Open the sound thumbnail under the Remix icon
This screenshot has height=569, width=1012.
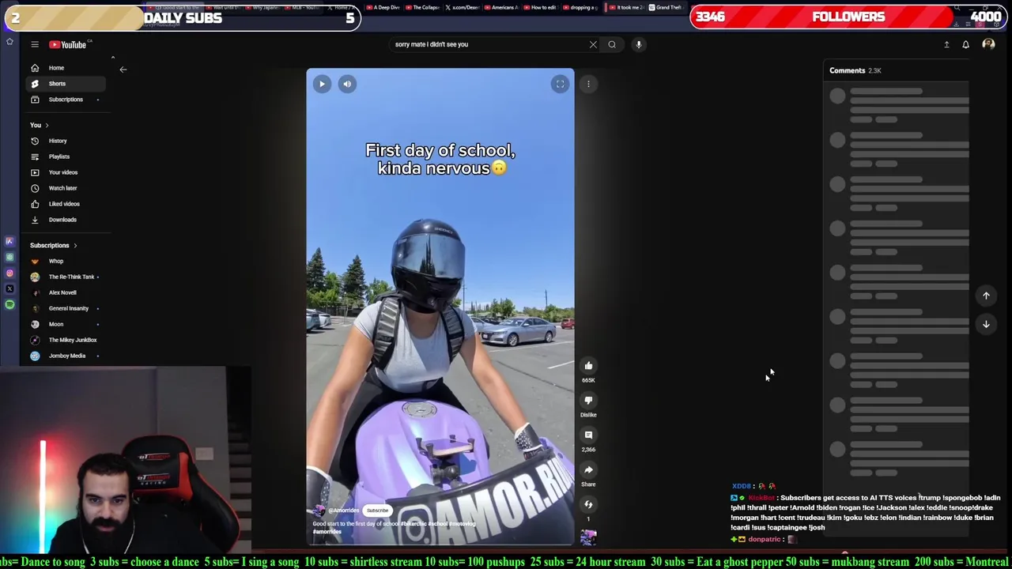588,538
